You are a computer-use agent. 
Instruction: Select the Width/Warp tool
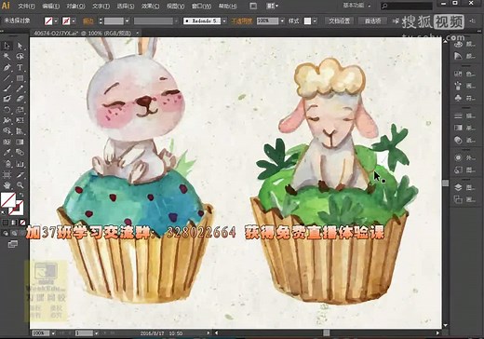(7, 120)
